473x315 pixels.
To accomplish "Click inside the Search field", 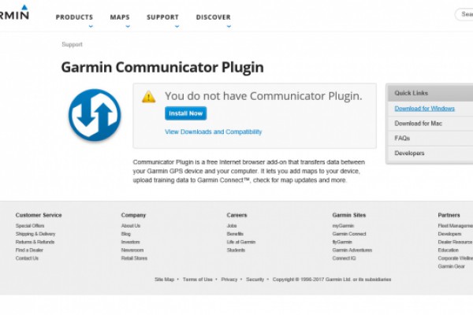I will coord(464,14).
